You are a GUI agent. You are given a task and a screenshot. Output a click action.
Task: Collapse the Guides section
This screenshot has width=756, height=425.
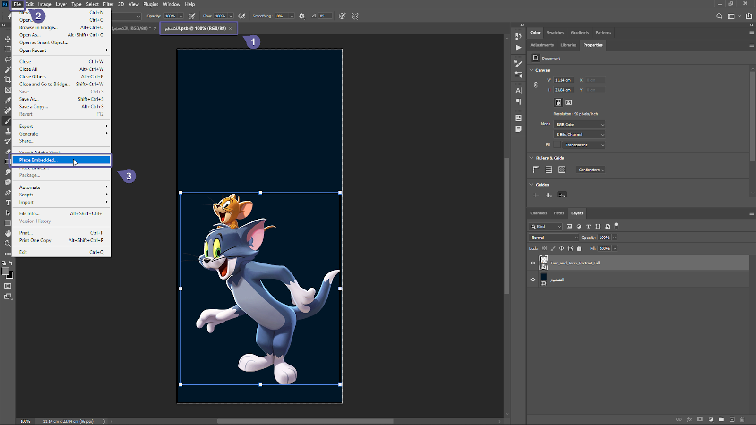531,185
